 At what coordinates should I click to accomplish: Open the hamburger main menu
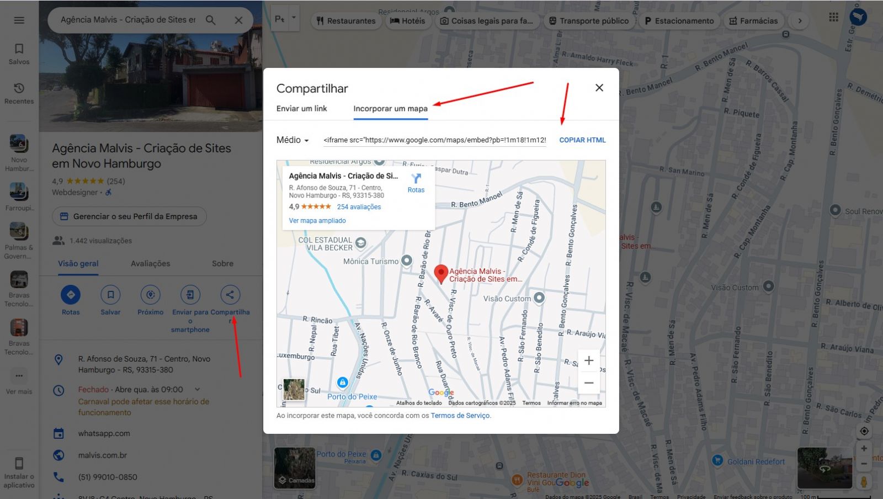coord(19,20)
